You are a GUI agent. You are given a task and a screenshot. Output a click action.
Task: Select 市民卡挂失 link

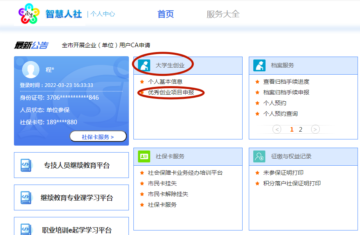click(x=162, y=183)
